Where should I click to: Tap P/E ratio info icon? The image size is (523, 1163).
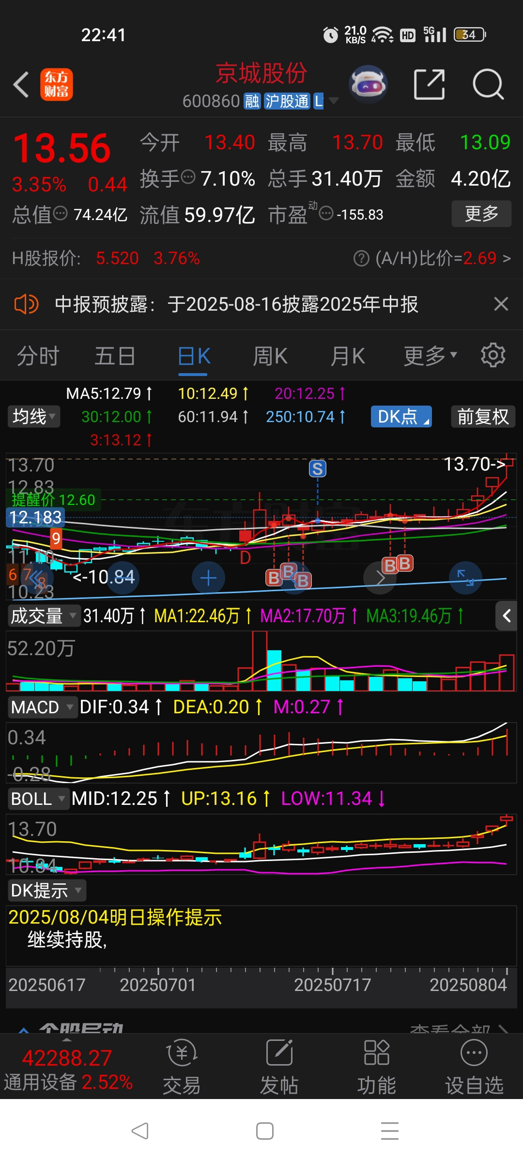coord(326,213)
